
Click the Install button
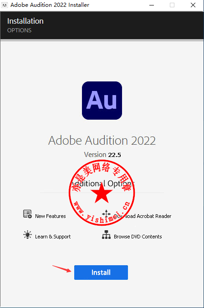click(101, 273)
